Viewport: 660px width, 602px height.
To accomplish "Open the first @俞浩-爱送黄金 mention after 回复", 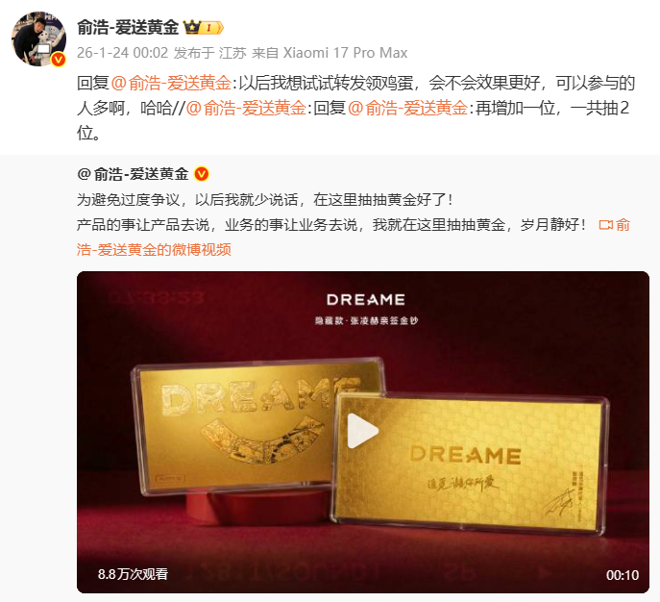I will tap(171, 83).
